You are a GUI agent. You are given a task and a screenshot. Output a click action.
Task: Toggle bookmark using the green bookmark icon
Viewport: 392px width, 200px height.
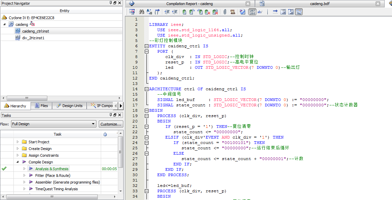(184, 12)
